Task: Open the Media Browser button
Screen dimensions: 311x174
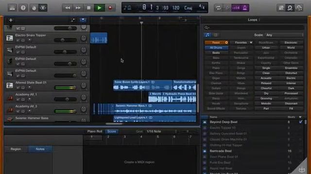Action: 299,8
